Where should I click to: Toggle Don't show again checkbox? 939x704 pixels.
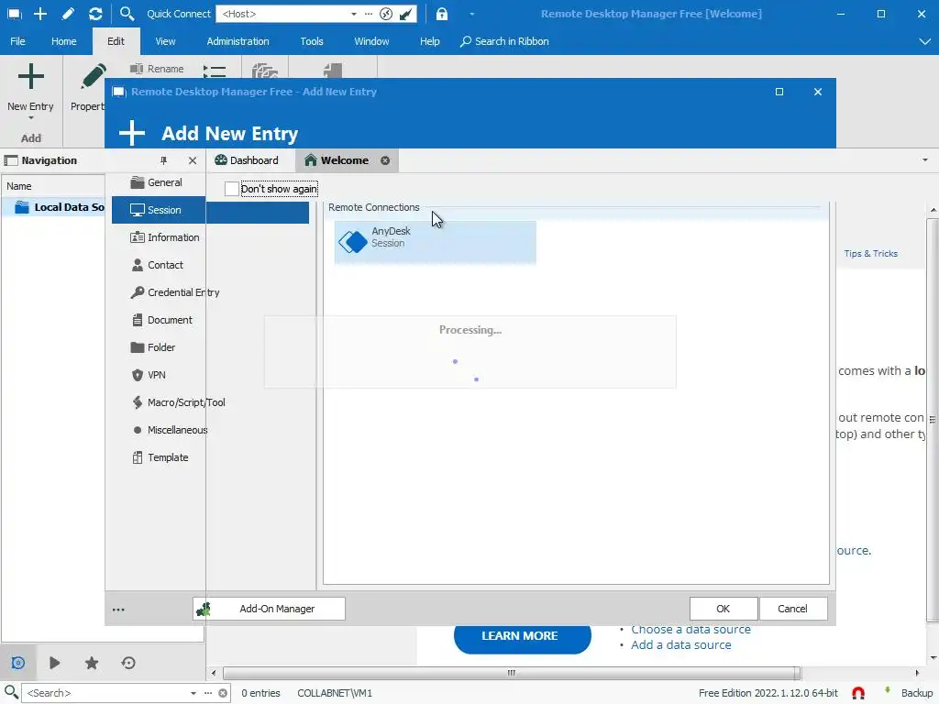click(231, 189)
